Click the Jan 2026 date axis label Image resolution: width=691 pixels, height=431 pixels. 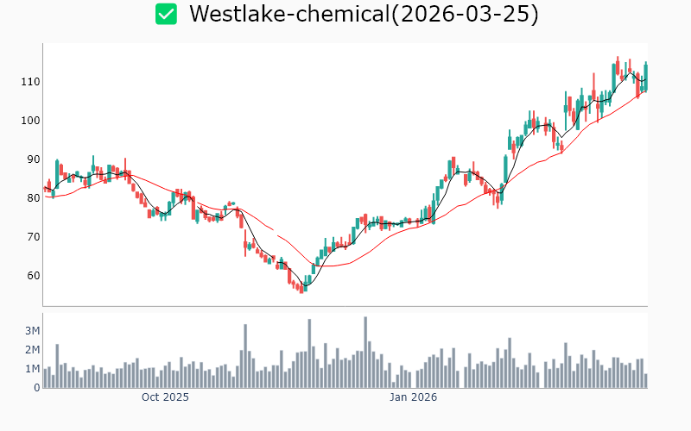(413, 397)
